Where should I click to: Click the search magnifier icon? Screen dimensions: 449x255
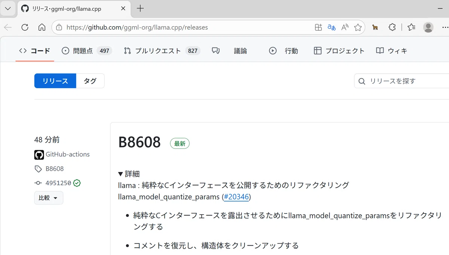(x=362, y=81)
